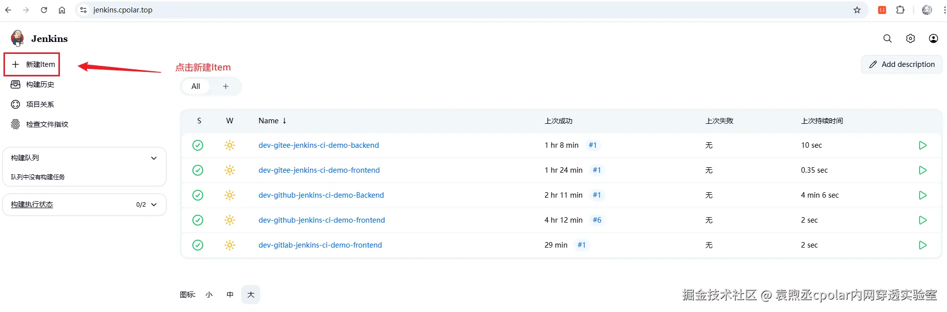
Task: Sort by 上次失败 column header
Action: (719, 121)
